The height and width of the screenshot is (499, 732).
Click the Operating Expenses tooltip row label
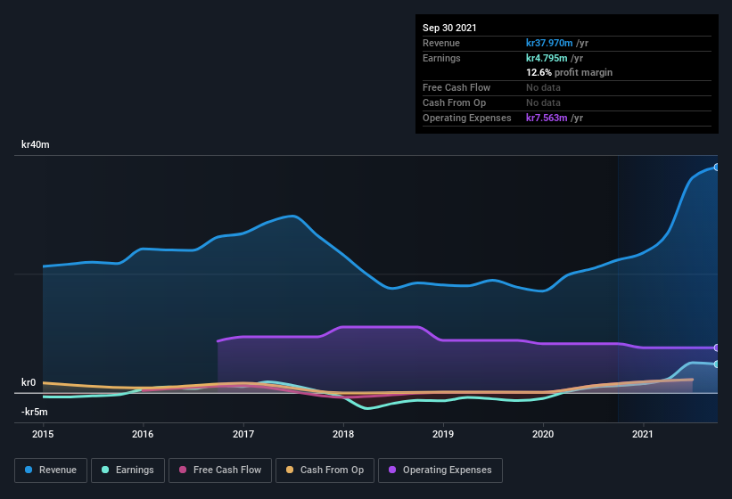coord(467,118)
